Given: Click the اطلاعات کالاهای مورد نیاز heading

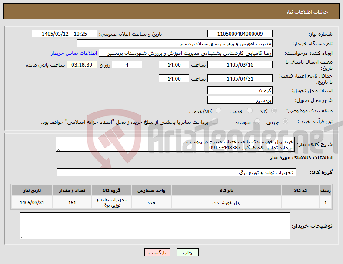Looking at the screenshot, I should 301,158.
